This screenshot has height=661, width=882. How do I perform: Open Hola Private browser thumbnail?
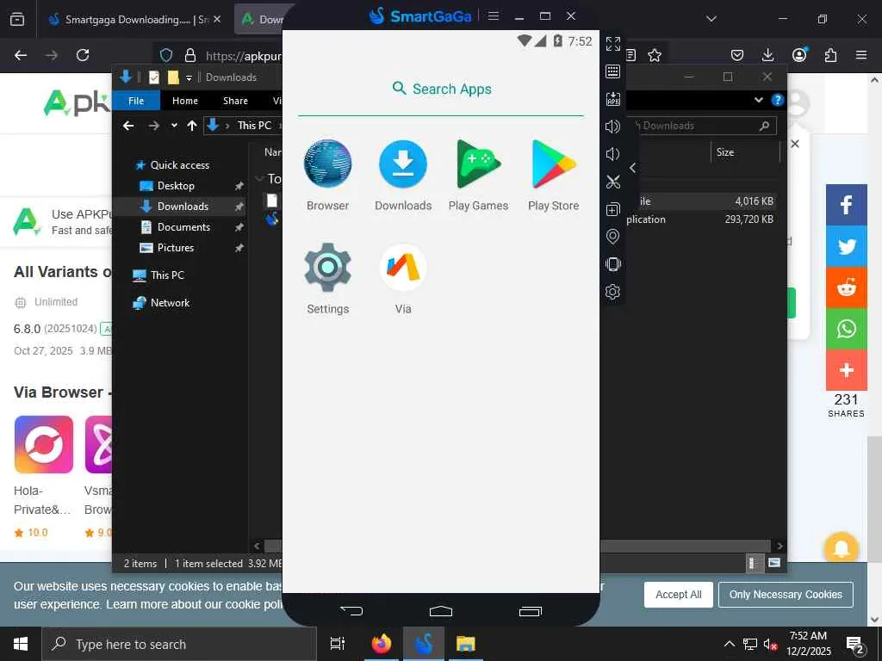point(44,445)
